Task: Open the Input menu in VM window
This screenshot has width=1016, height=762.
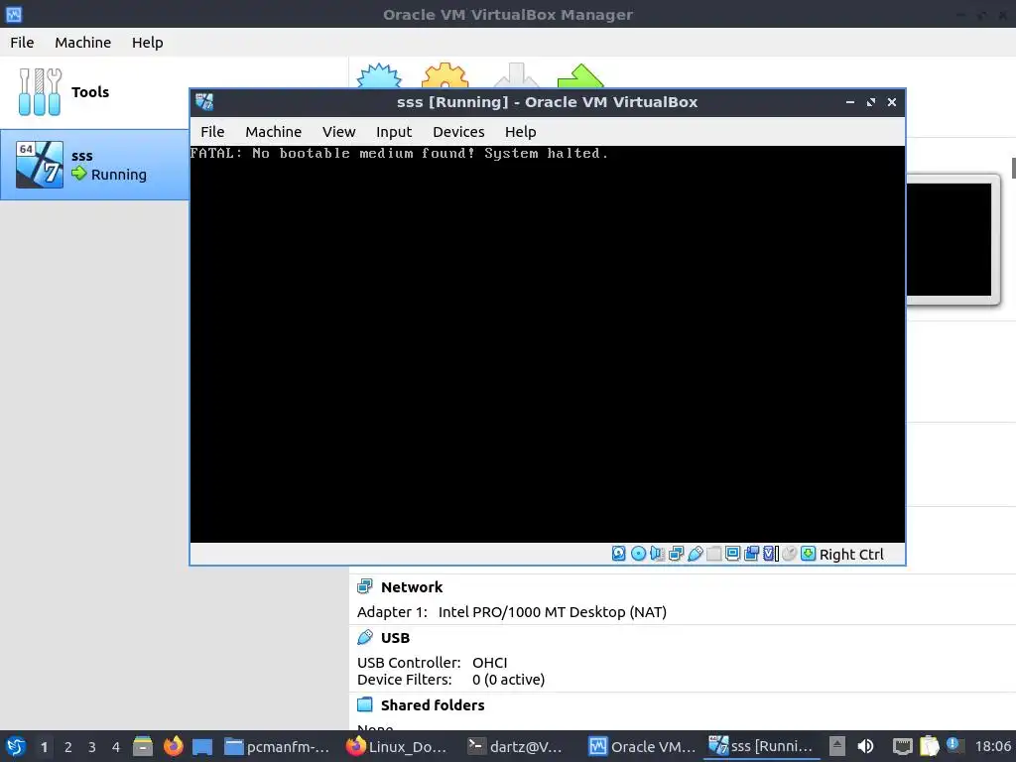Action: (x=394, y=132)
